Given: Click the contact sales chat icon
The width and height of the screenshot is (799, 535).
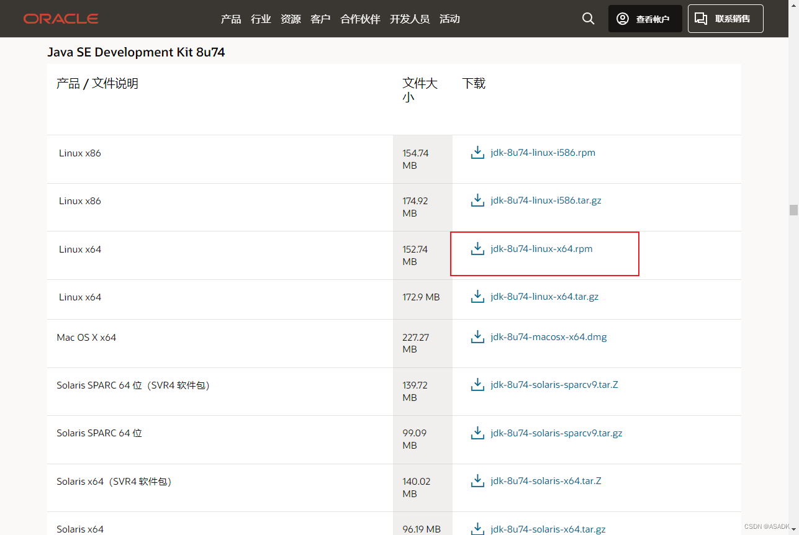Looking at the screenshot, I should click(701, 19).
